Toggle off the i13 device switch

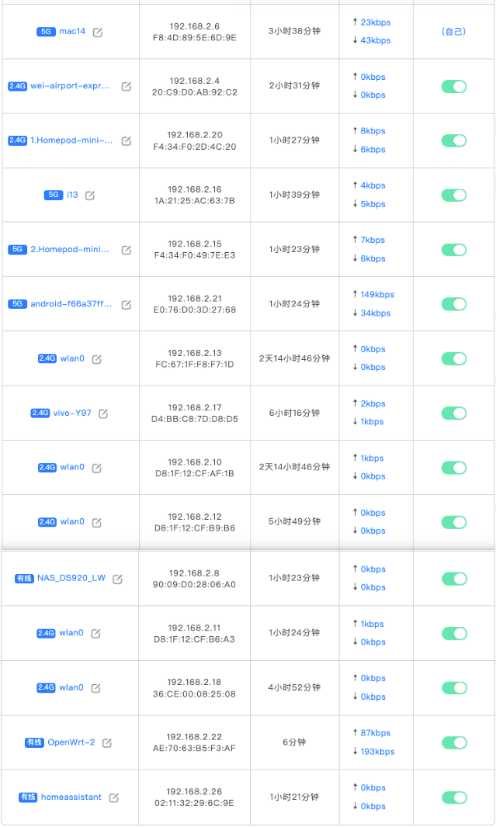(454, 196)
